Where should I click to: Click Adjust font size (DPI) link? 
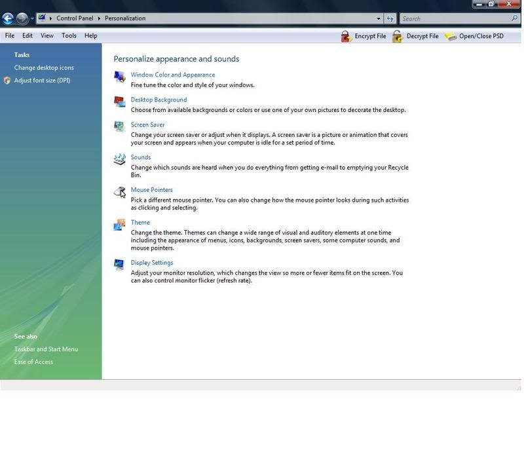coord(42,81)
